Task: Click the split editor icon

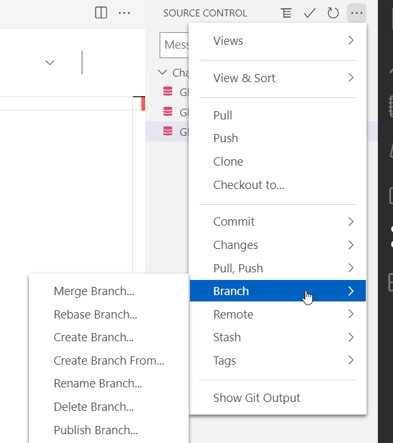Action: (x=101, y=13)
